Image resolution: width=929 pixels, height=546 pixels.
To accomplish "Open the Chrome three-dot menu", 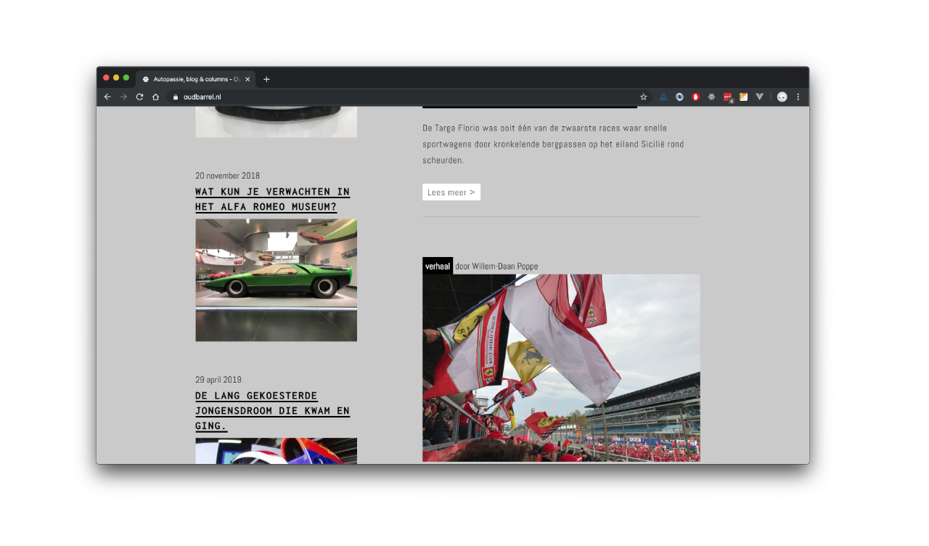I will click(x=798, y=97).
